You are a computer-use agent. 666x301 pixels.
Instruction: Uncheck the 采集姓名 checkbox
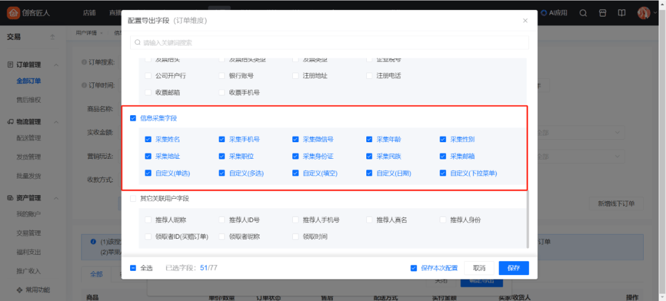tap(148, 139)
